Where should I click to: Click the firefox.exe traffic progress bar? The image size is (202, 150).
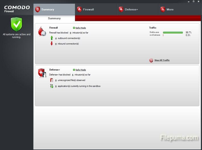click(x=173, y=33)
